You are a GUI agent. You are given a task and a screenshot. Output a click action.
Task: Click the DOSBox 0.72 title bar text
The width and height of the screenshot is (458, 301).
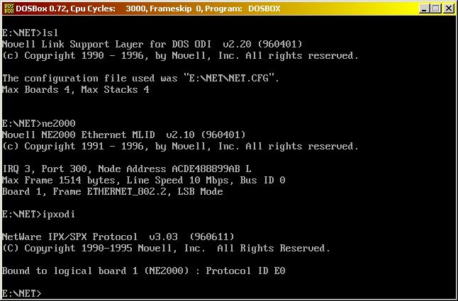tap(148, 8)
